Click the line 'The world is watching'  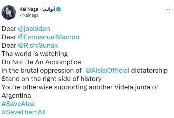tap(35, 54)
